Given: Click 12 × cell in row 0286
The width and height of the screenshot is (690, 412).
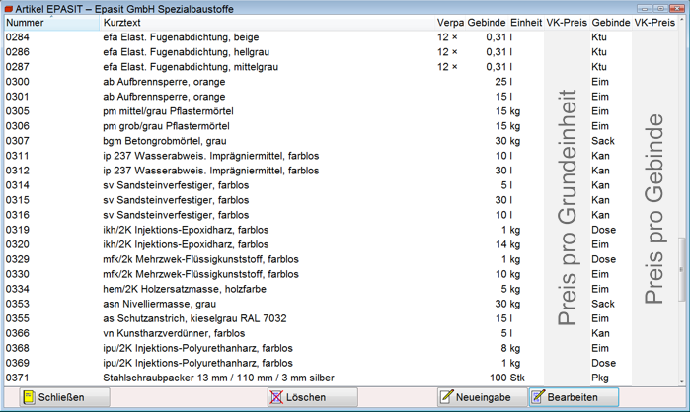Looking at the screenshot, I should click(447, 52).
